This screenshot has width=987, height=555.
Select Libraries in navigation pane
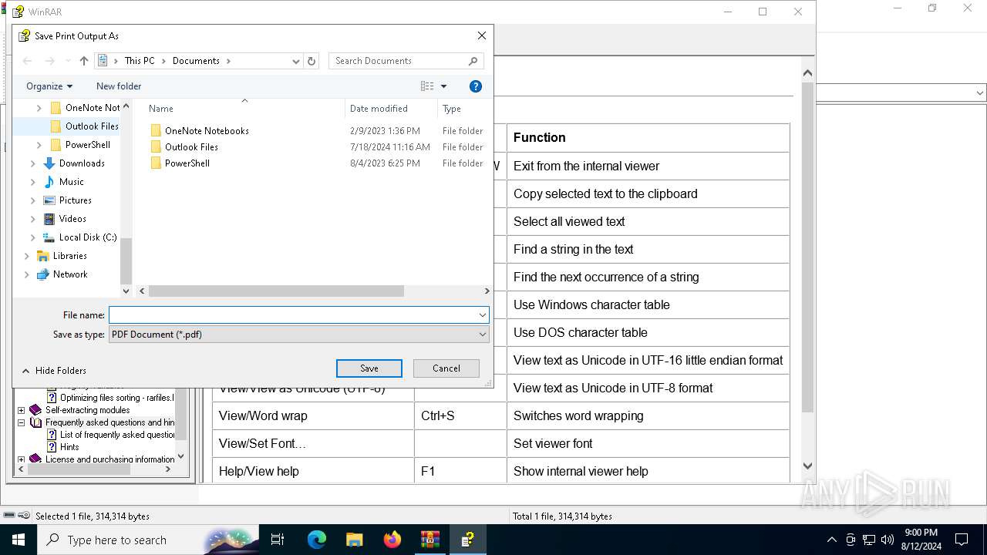click(x=69, y=256)
